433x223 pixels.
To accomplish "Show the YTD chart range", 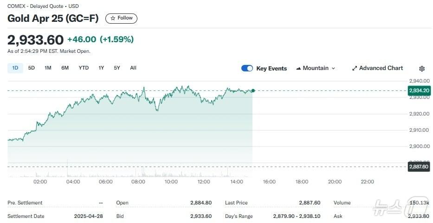I will (x=84, y=68).
